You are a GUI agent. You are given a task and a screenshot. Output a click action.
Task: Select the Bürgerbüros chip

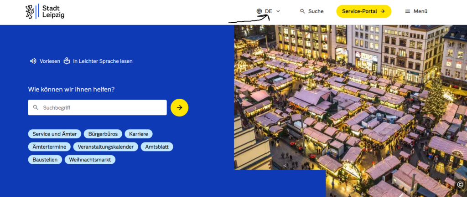pyautogui.click(x=103, y=134)
